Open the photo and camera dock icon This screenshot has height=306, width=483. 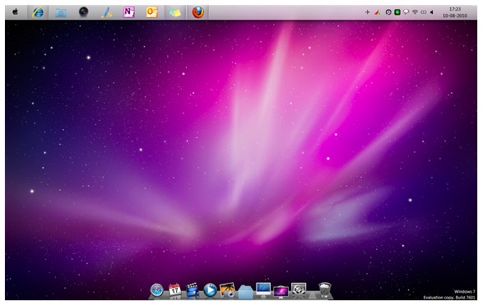(228, 290)
